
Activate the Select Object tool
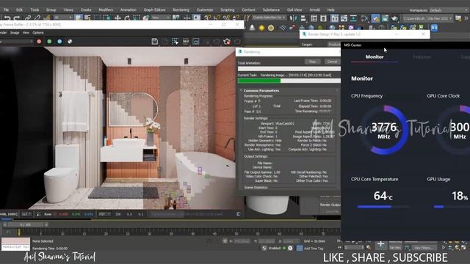(x=79, y=18)
